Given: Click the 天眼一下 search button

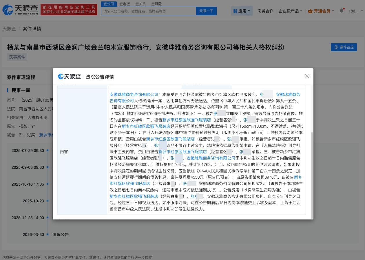Looking at the screenshot, I should click(206, 11).
